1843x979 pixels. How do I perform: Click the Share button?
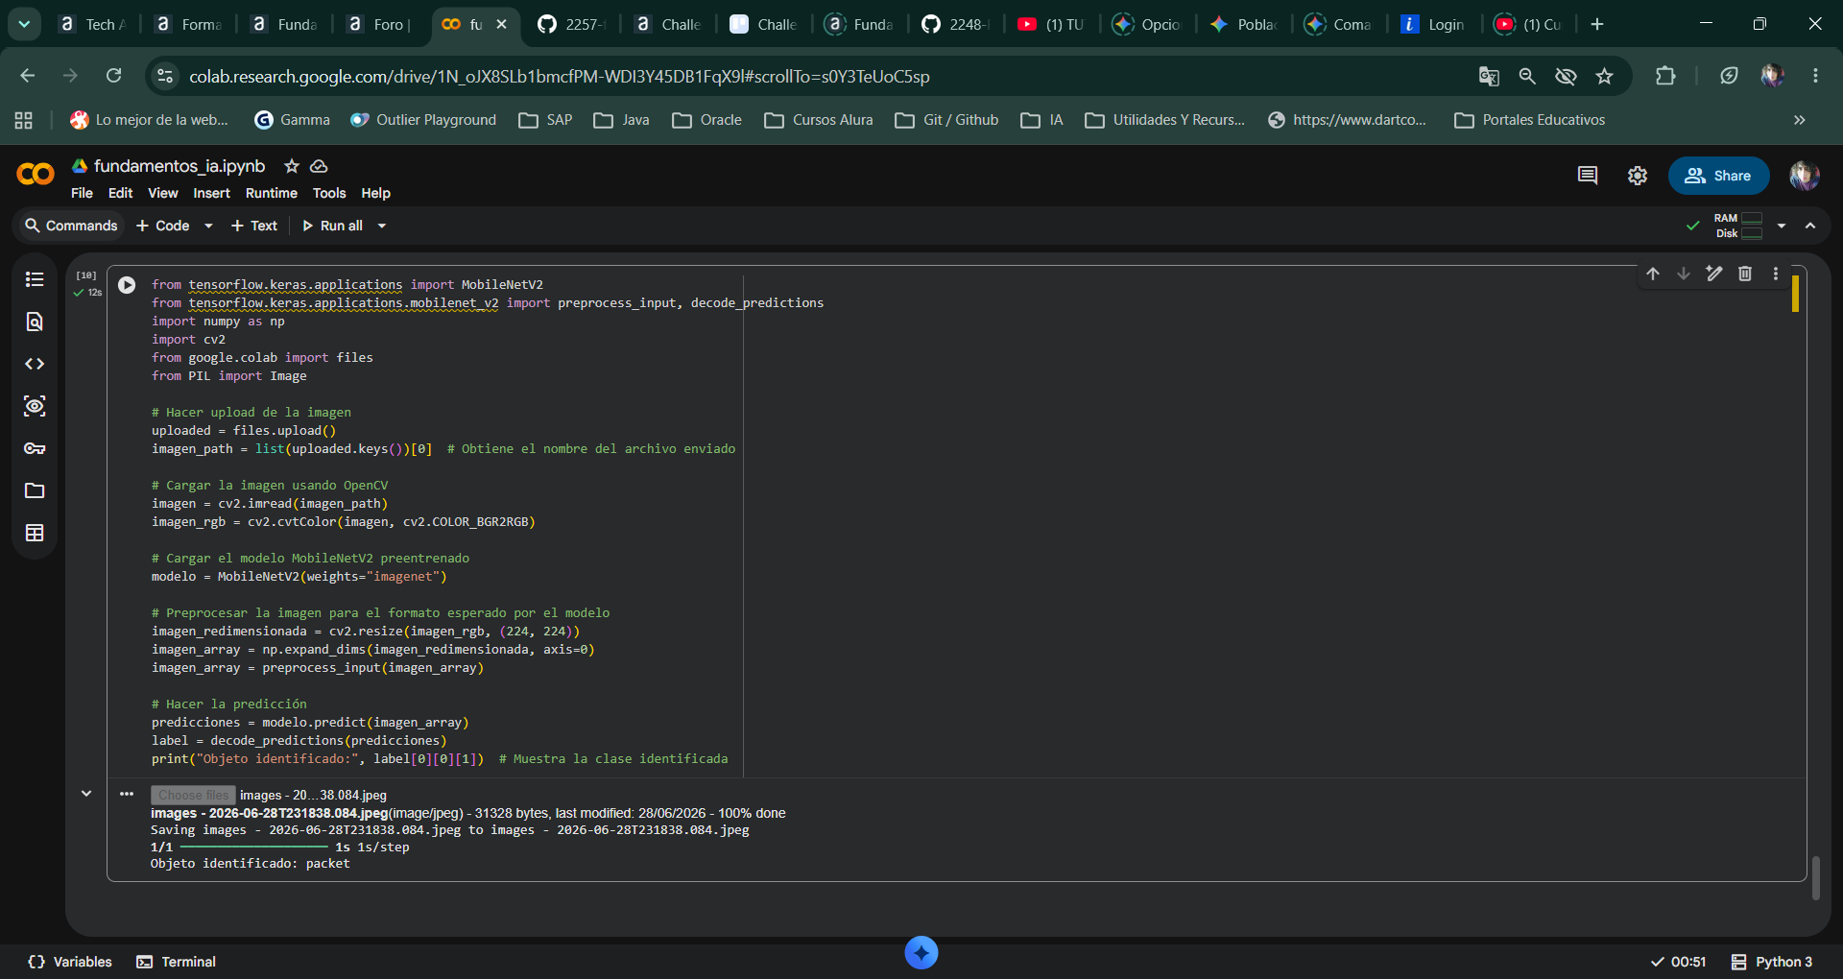click(1718, 176)
